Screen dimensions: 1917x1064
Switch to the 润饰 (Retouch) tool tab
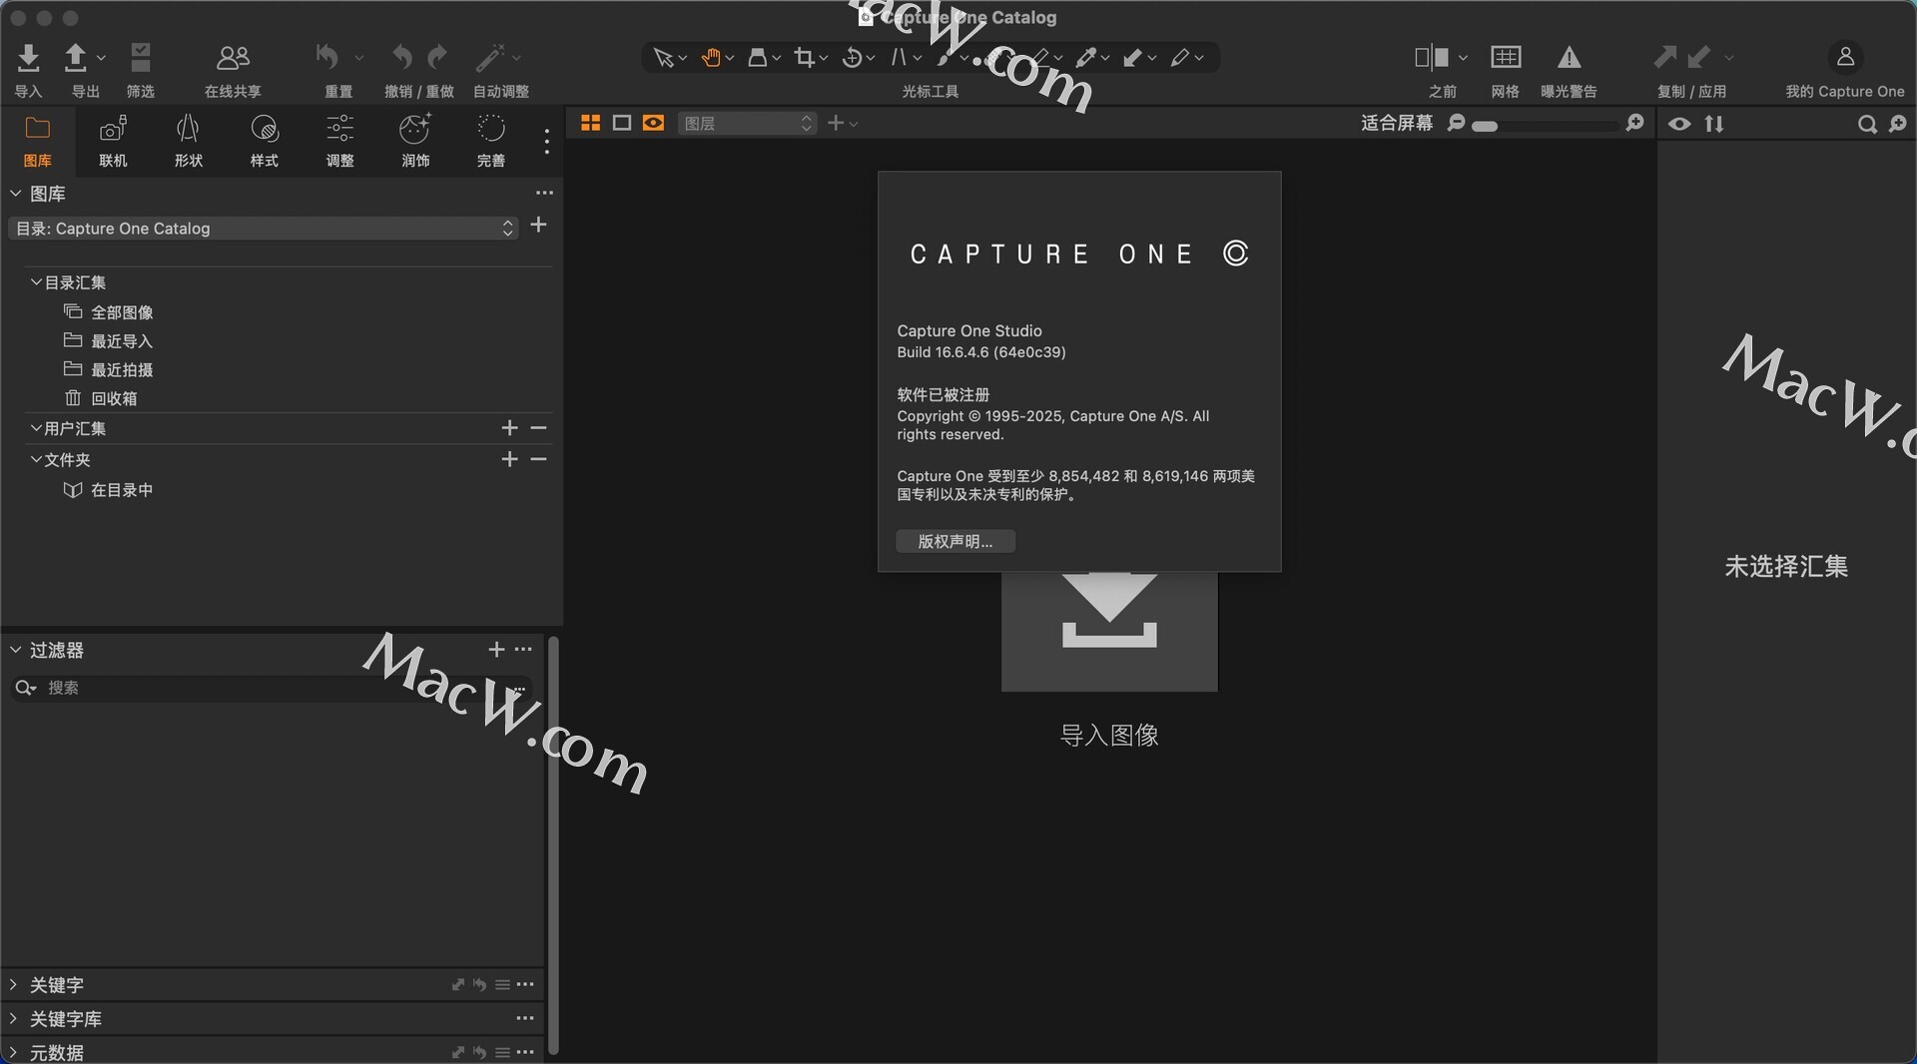click(415, 141)
